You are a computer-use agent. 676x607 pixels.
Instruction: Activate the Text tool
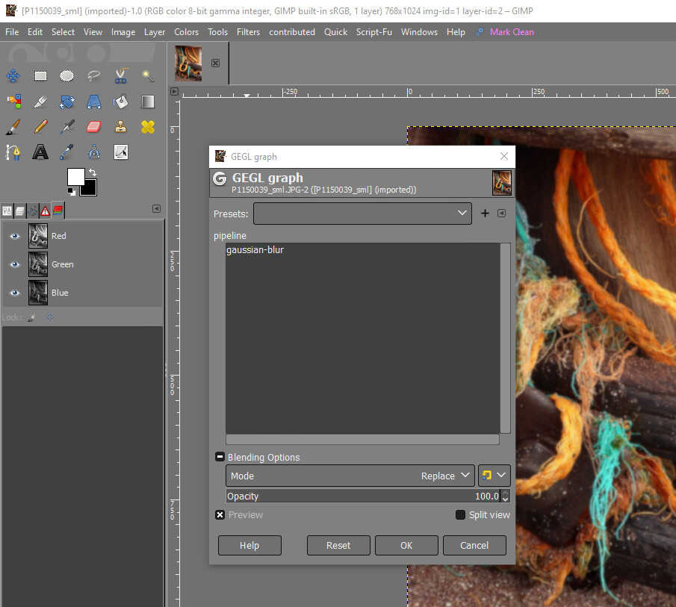40,152
